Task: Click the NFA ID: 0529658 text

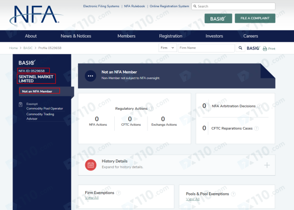Action: (x=31, y=71)
